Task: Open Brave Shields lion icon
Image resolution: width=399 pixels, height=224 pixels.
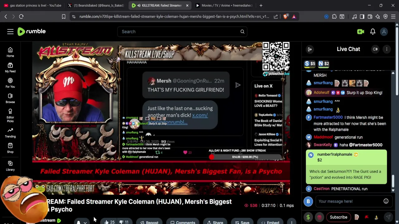Action: click(285, 16)
